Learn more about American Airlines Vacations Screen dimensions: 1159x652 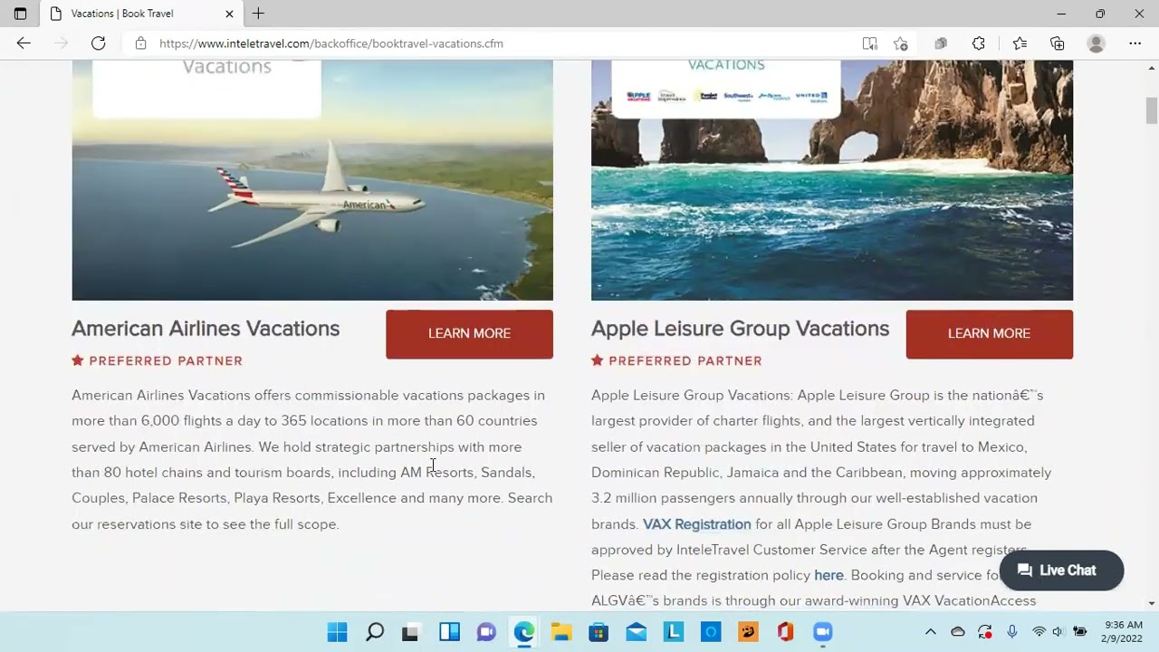point(469,334)
